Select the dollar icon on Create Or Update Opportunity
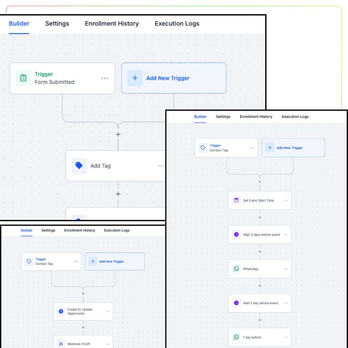Image resolution: width=348 pixels, height=348 pixels. click(61, 311)
